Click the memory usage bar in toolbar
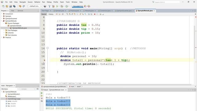 (x=78, y=6)
